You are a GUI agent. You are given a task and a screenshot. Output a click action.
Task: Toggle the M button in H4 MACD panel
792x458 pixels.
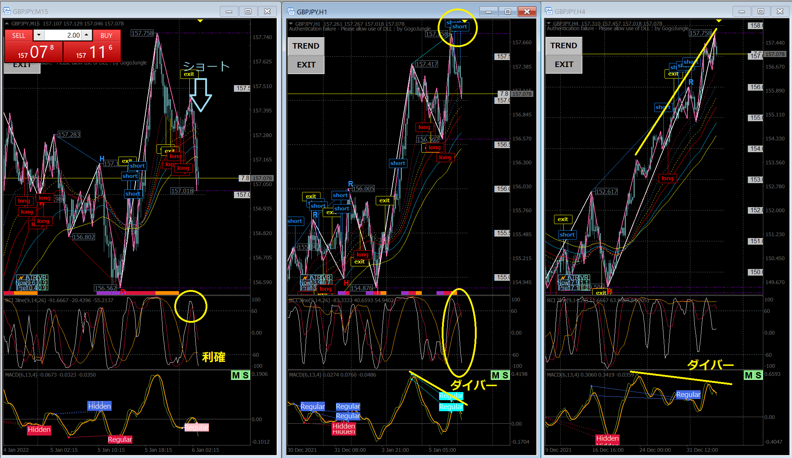pos(749,375)
